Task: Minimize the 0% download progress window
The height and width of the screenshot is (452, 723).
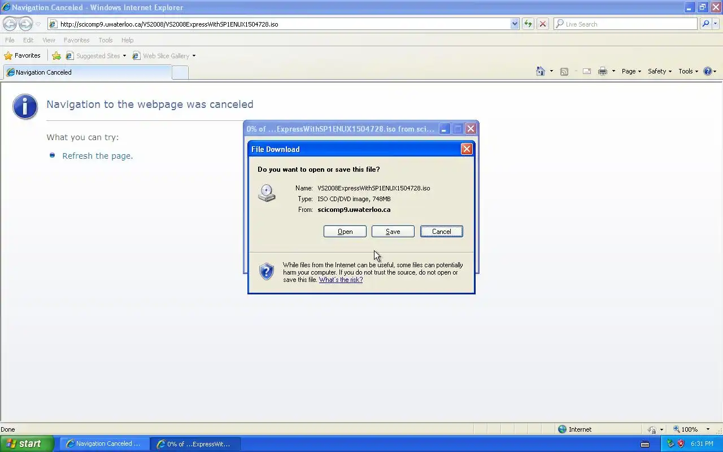Action: (x=444, y=129)
